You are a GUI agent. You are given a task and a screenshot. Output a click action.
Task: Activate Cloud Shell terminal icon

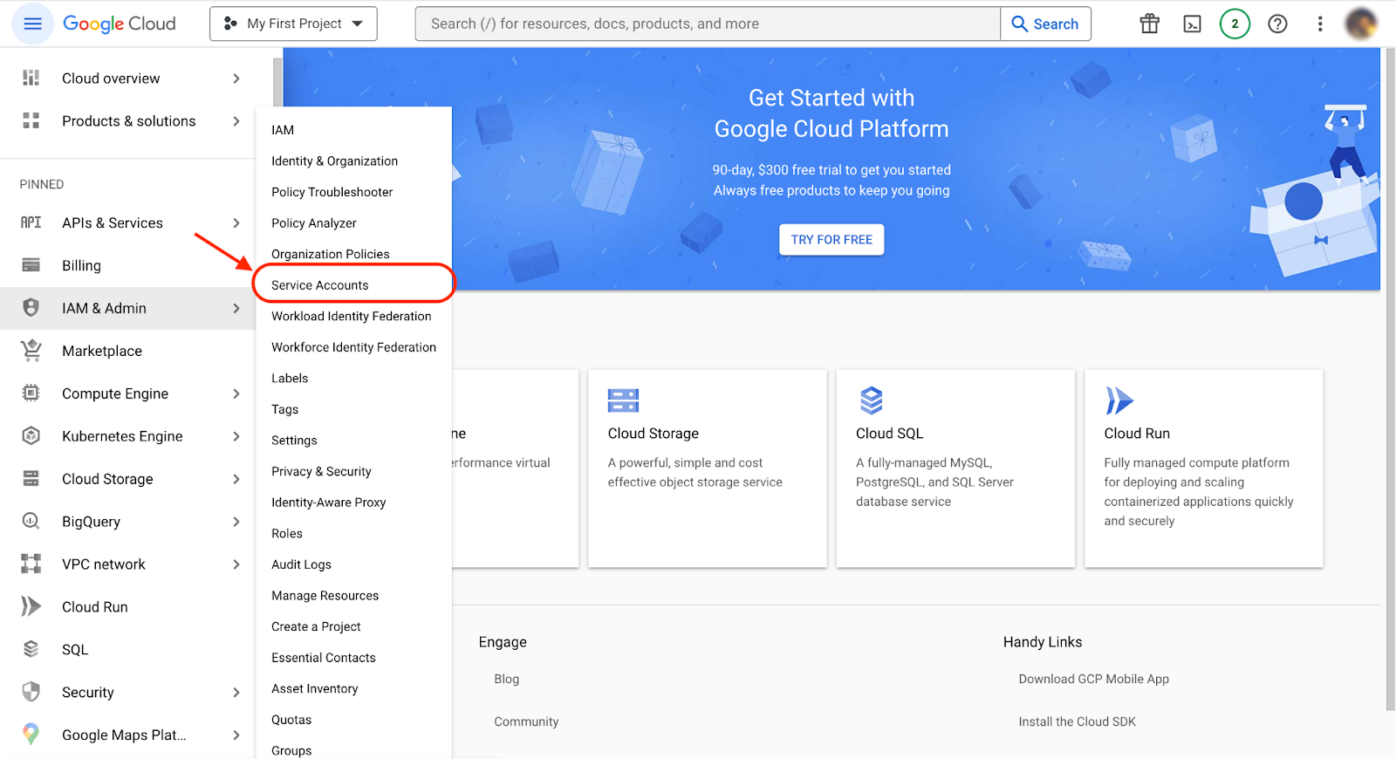[1192, 24]
